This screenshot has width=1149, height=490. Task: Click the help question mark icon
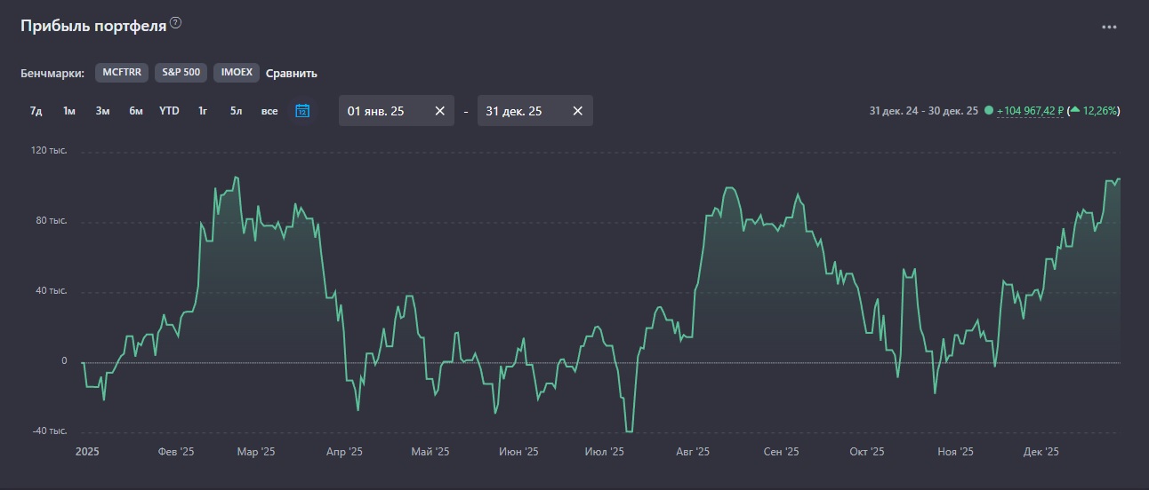click(175, 24)
